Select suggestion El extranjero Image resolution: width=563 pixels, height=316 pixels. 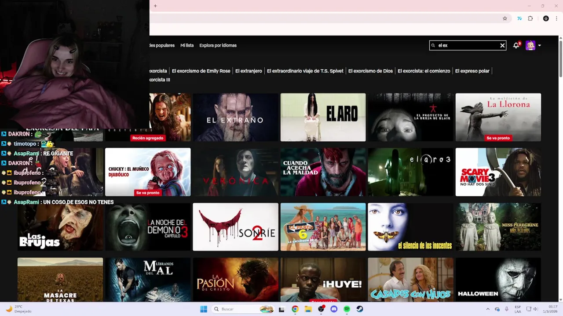click(x=249, y=71)
